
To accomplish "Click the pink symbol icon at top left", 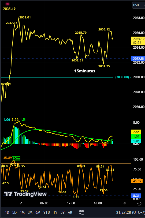I will (8, 4).
